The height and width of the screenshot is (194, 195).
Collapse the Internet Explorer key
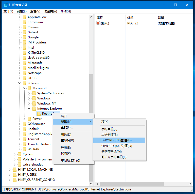click(x=29, y=109)
